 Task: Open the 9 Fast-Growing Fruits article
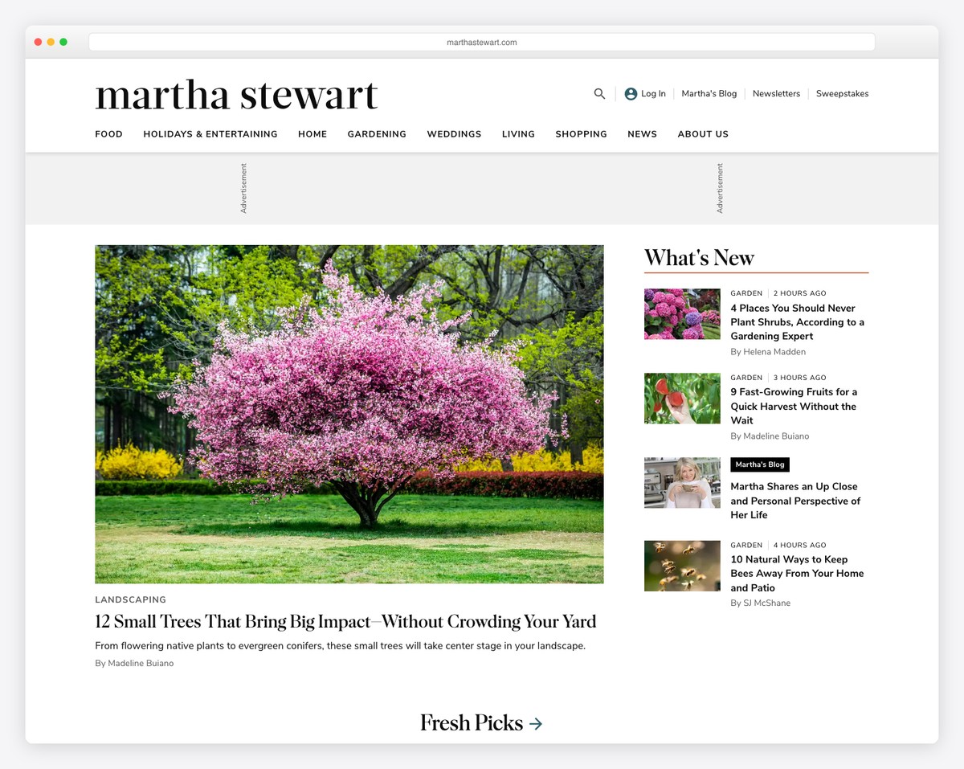(x=794, y=406)
